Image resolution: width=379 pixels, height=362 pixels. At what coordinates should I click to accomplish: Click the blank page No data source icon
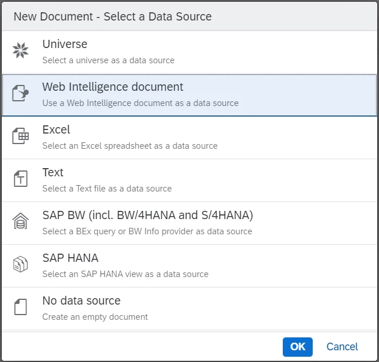coord(21,307)
